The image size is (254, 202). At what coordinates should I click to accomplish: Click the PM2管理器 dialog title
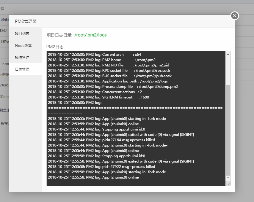point(26,21)
